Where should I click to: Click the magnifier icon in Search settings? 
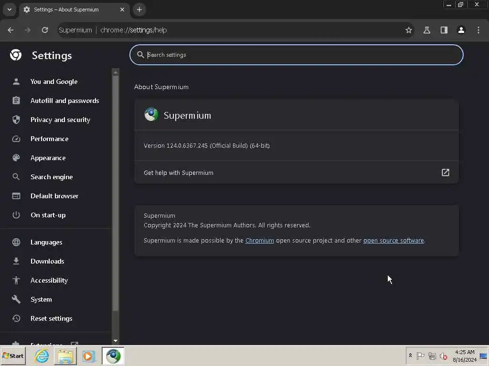pos(140,55)
